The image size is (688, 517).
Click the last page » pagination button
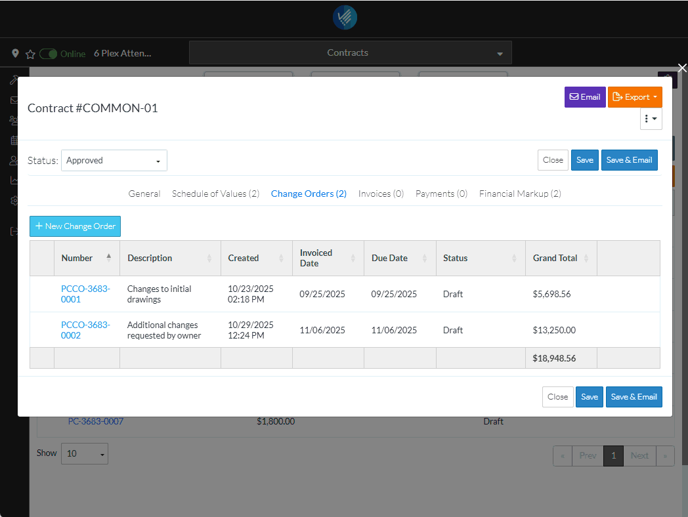(x=665, y=456)
